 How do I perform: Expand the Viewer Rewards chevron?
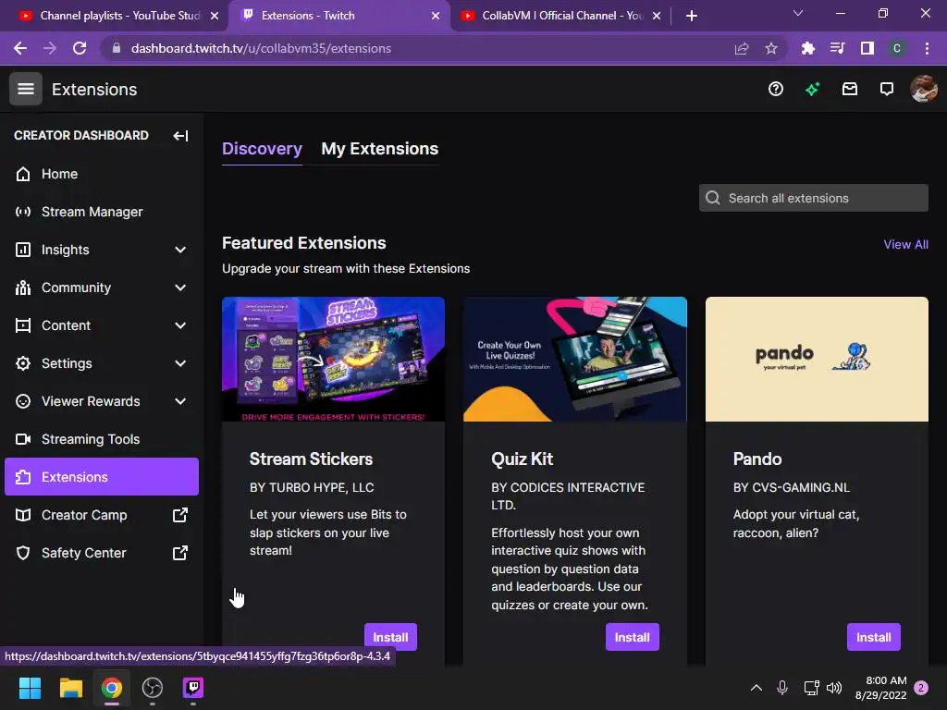(x=180, y=401)
